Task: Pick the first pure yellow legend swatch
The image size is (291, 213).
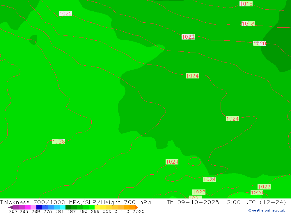Action: [97, 207]
